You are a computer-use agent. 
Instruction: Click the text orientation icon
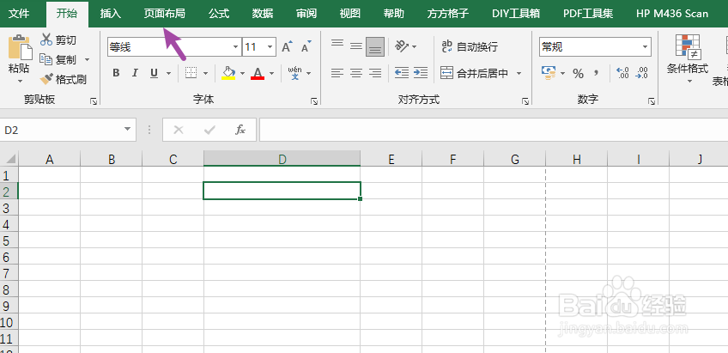[402, 46]
